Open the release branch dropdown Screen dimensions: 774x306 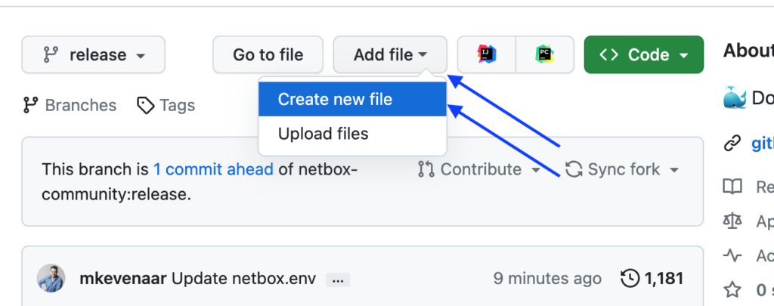coord(94,54)
